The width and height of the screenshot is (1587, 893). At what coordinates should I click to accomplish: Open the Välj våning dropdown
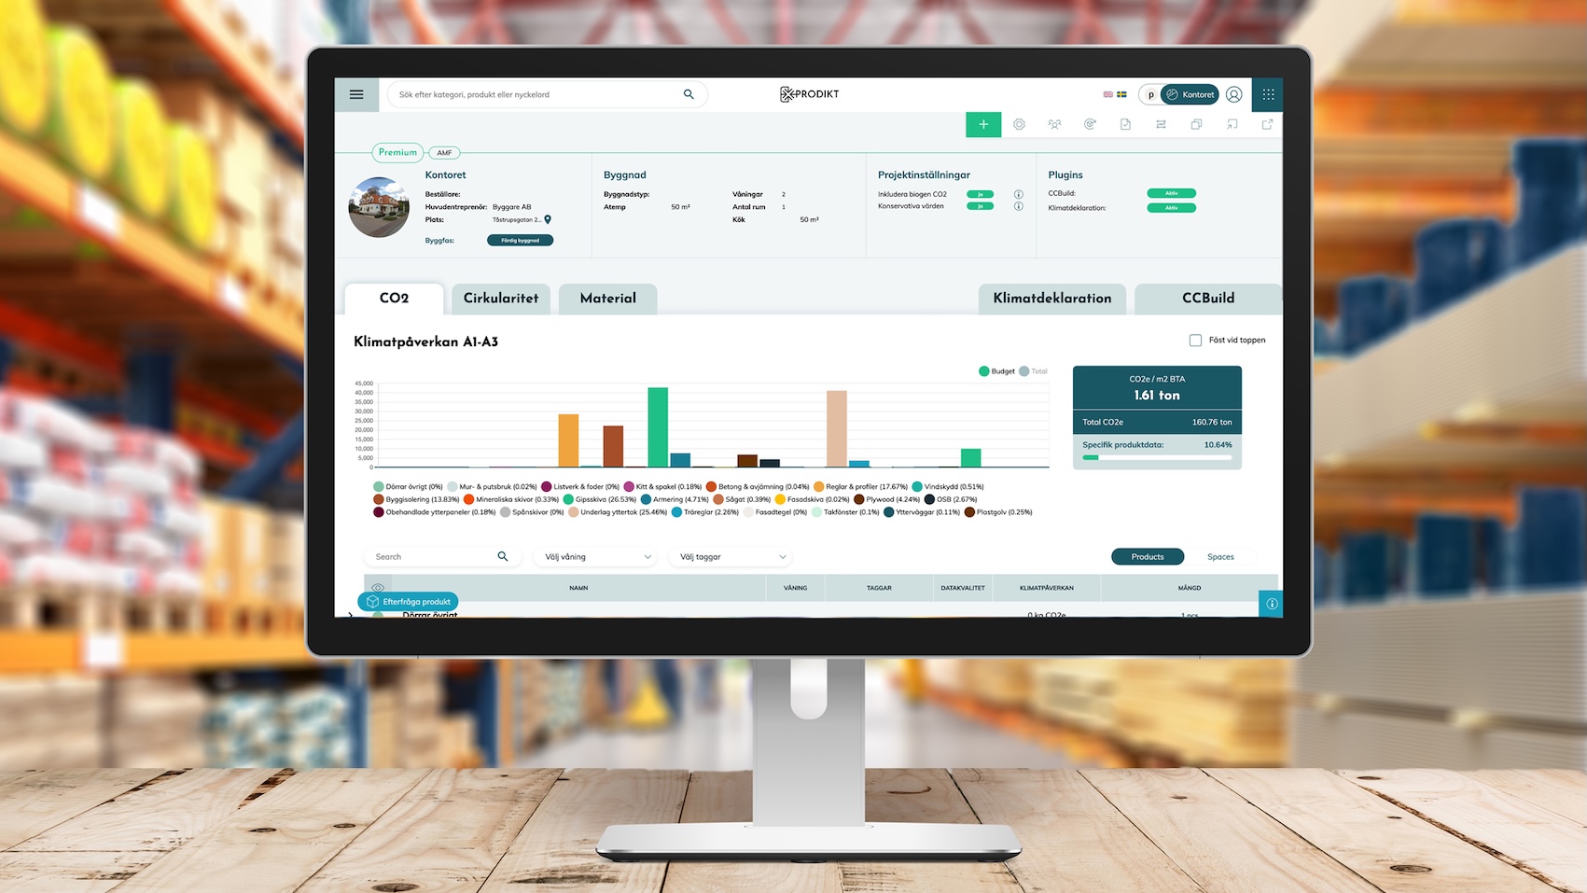(x=597, y=557)
